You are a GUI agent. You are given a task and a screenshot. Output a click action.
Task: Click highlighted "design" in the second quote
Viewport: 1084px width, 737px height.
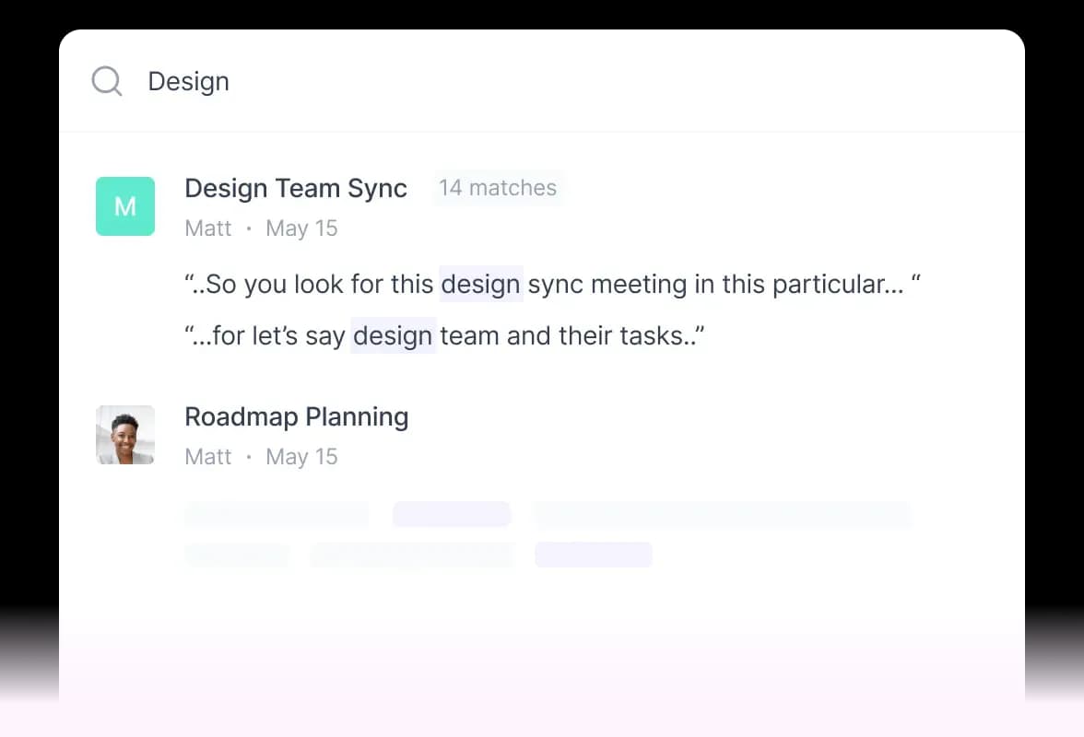(x=393, y=336)
